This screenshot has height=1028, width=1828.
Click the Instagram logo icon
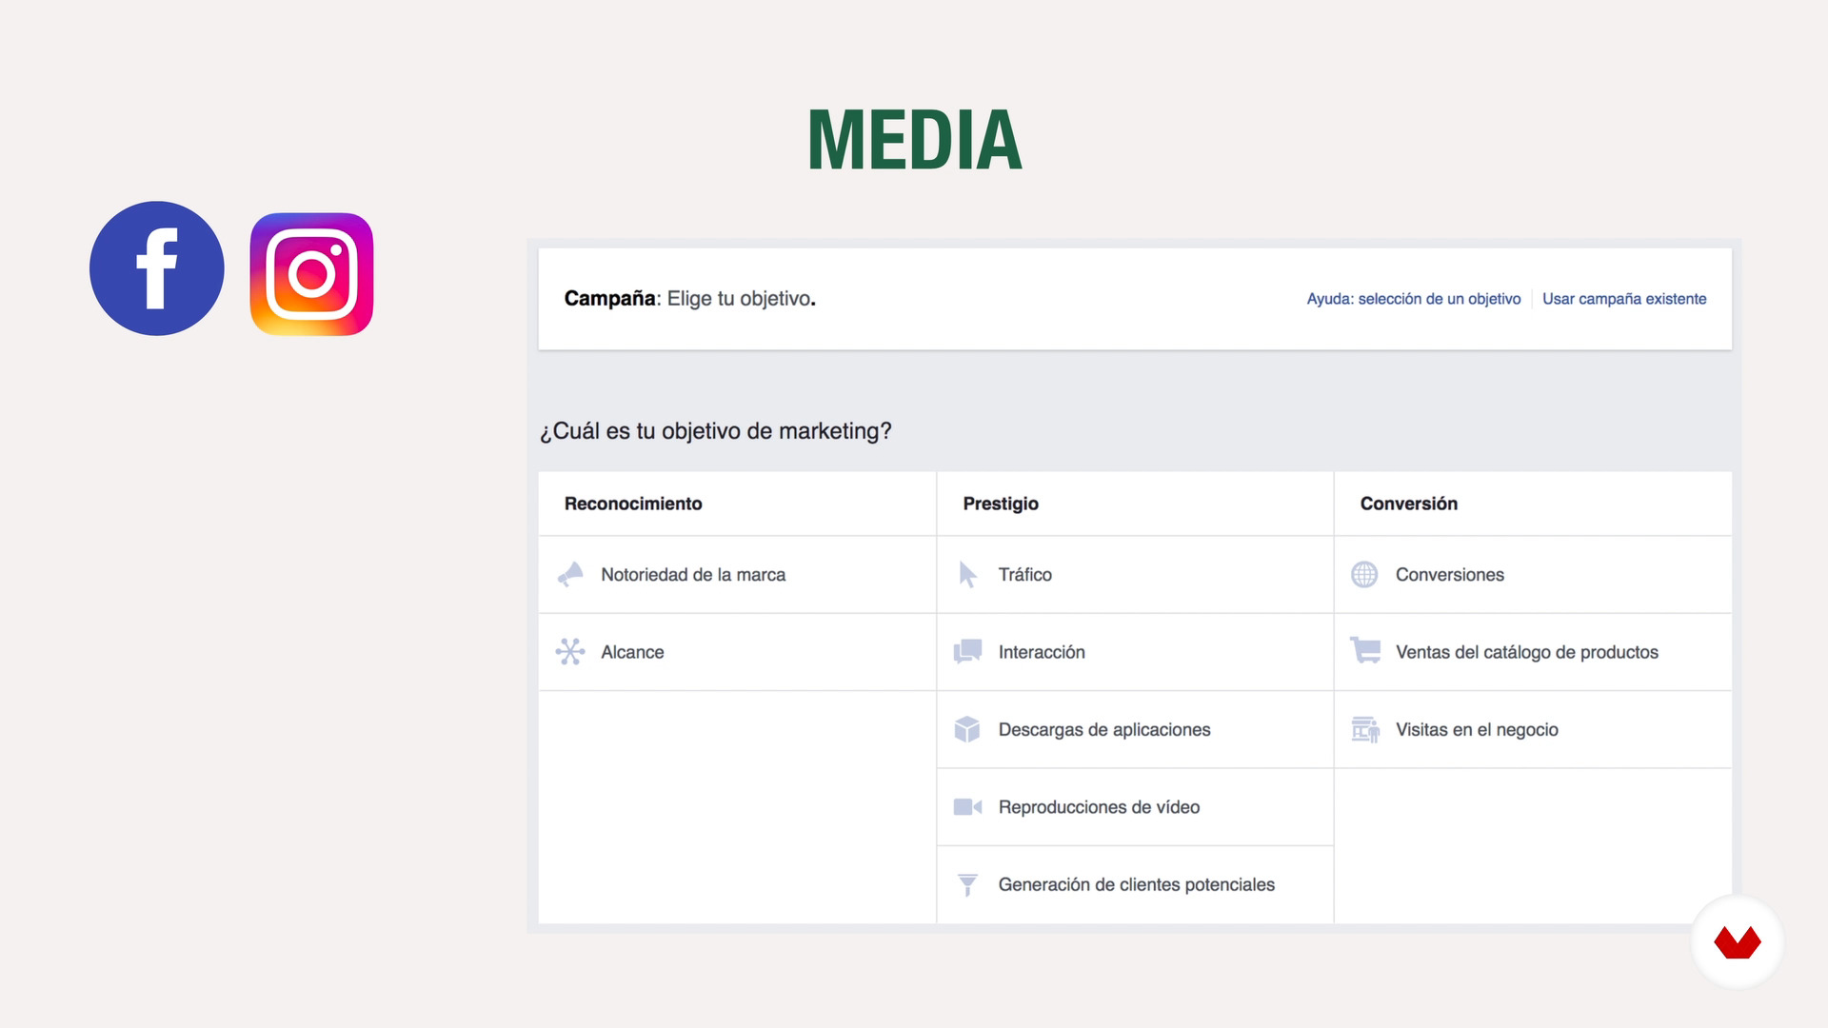coord(311,274)
